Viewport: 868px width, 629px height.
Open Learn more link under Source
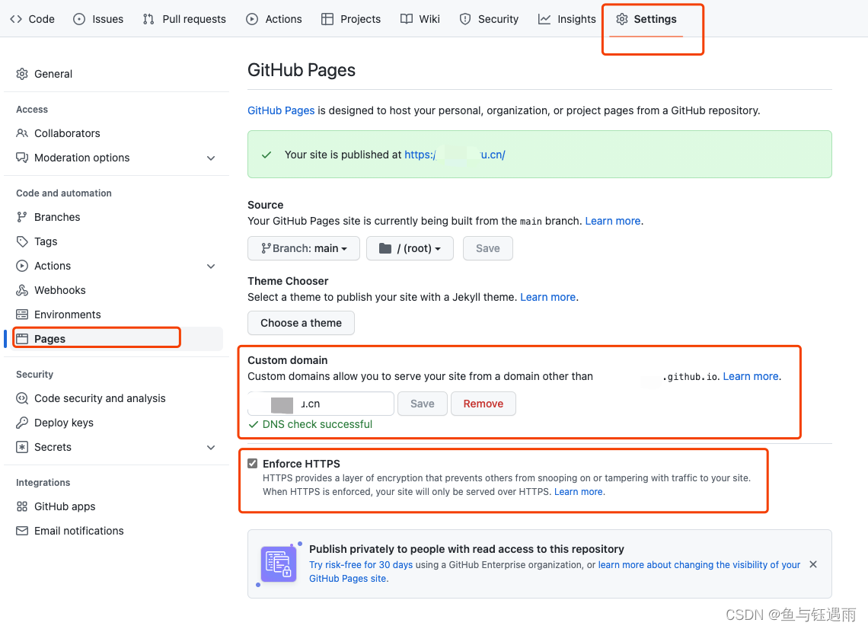point(613,221)
